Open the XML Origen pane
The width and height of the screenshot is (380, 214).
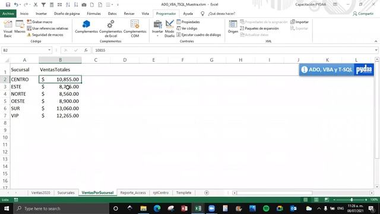coord(233,27)
